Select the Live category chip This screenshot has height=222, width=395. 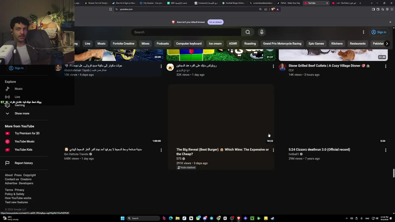click(88, 43)
